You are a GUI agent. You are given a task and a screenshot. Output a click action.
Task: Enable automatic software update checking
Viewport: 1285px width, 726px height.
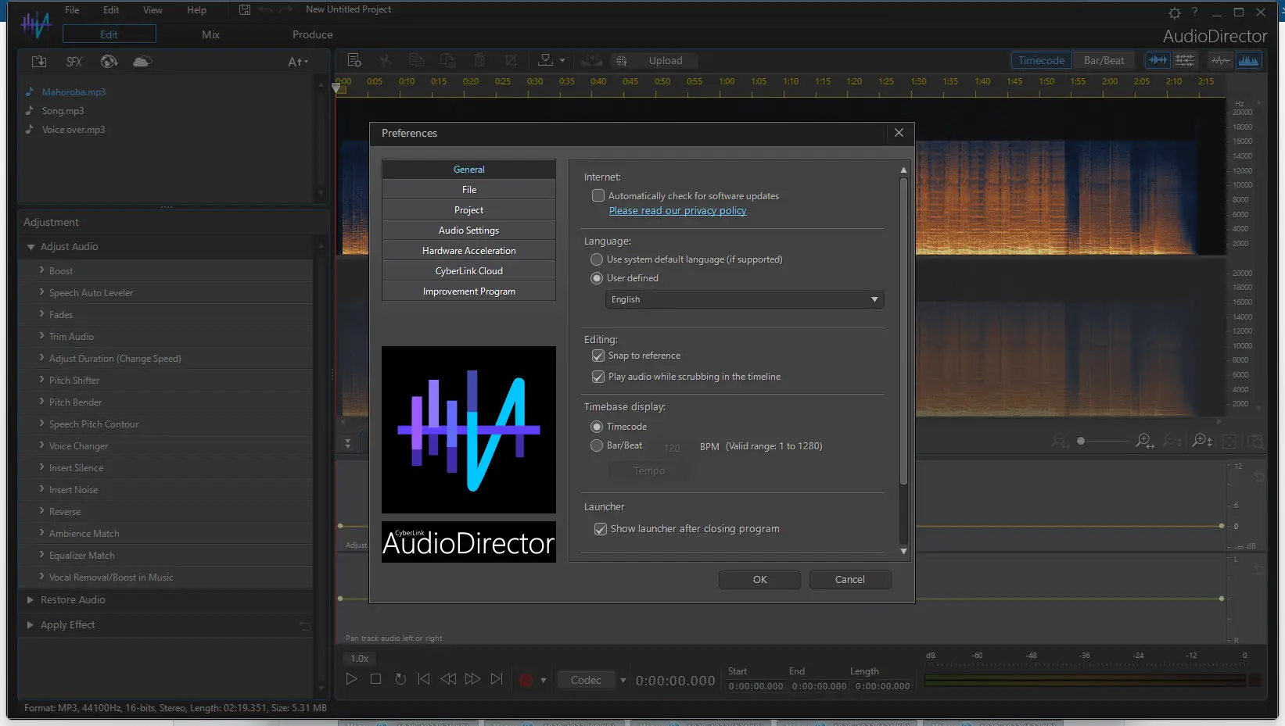[x=598, y=196]
